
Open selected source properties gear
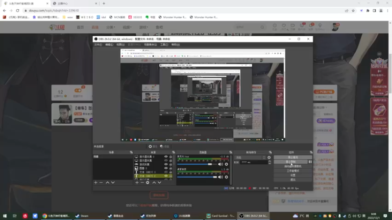click(x=147, y=182)
